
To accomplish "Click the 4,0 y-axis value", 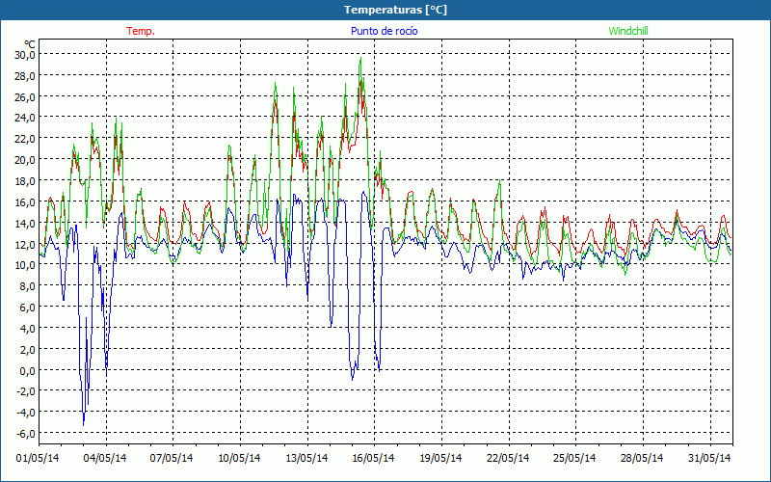I will 27,329.
